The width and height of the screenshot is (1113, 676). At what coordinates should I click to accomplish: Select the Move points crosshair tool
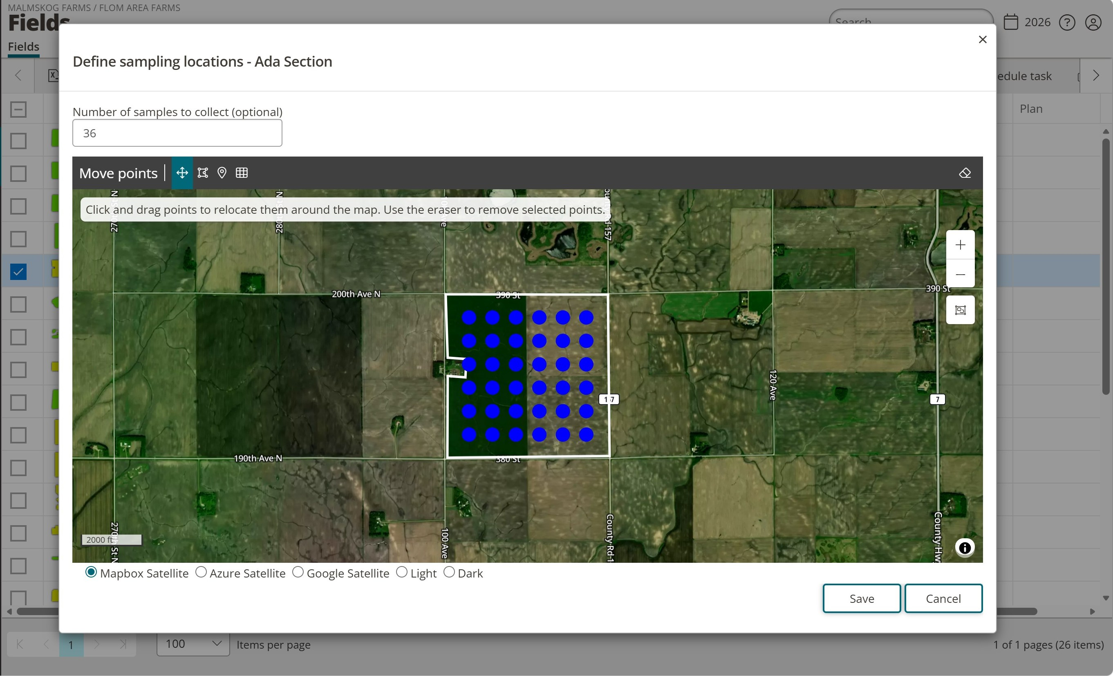(182, 173)
